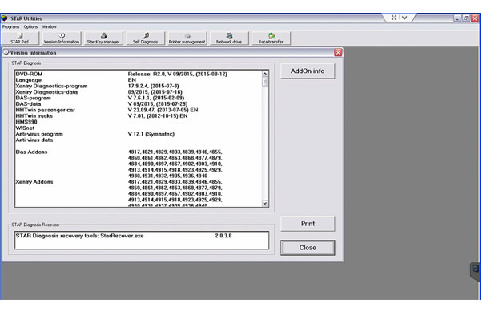Click the Version Information dialog title icon
Screen dimensions: 499x320
tap(6, 52)
